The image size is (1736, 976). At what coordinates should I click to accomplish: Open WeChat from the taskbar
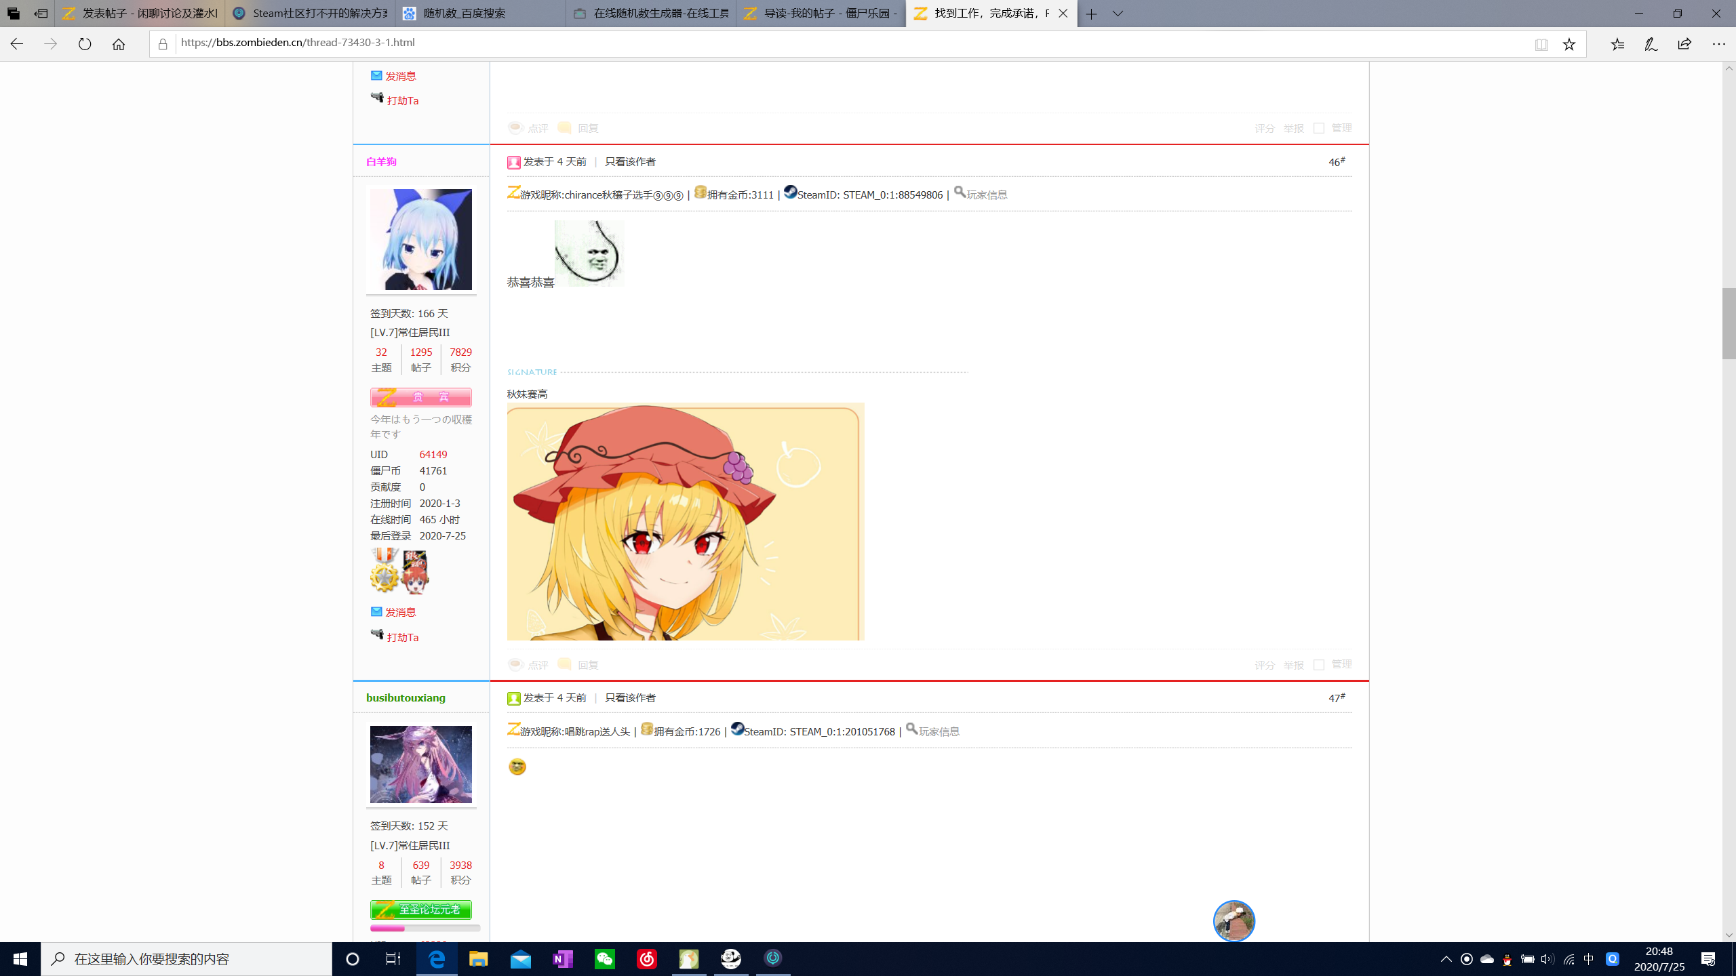[x=604, y=959]
